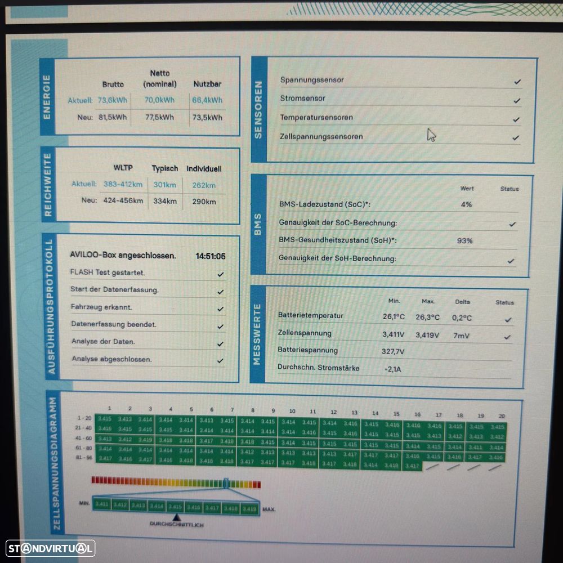Click the ENERGIE section header

(x=47, y=97)
